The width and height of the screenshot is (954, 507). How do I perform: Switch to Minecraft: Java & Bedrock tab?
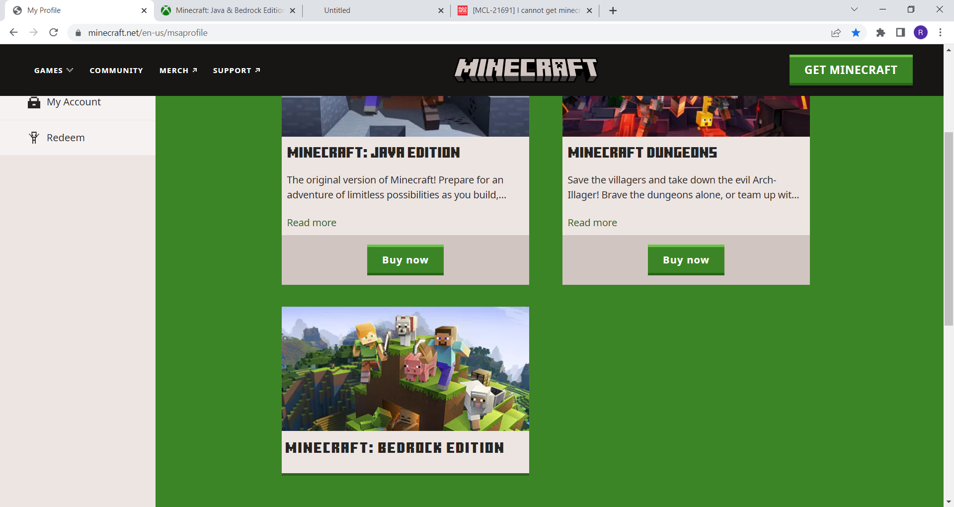(229, 10)
